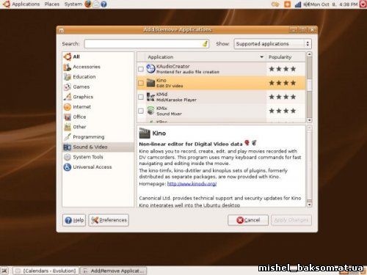Select the Internet category globe icon
The height and width of the screenshot is (275, 367).
pyautogui.click(x=67, y=107)
